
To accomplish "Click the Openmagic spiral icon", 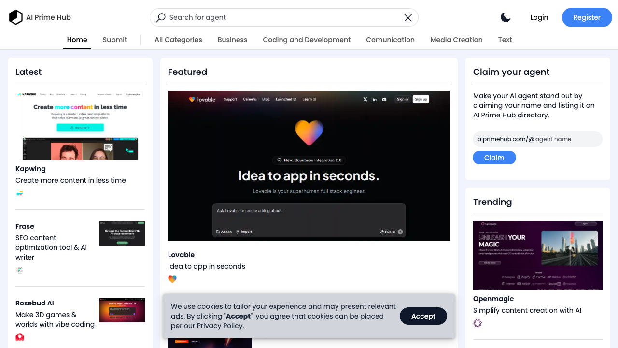I will click(x=477, y=323).
